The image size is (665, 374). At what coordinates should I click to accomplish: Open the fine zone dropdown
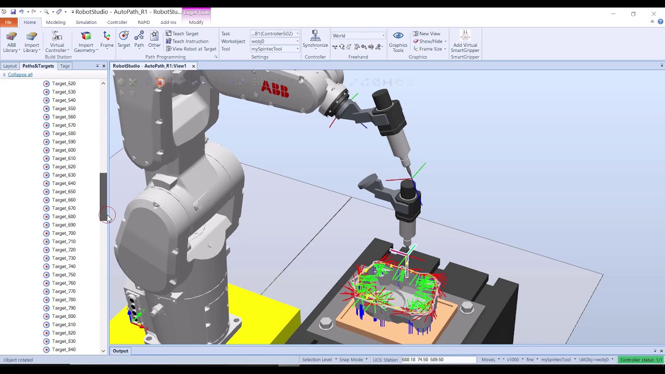[532, 359]
